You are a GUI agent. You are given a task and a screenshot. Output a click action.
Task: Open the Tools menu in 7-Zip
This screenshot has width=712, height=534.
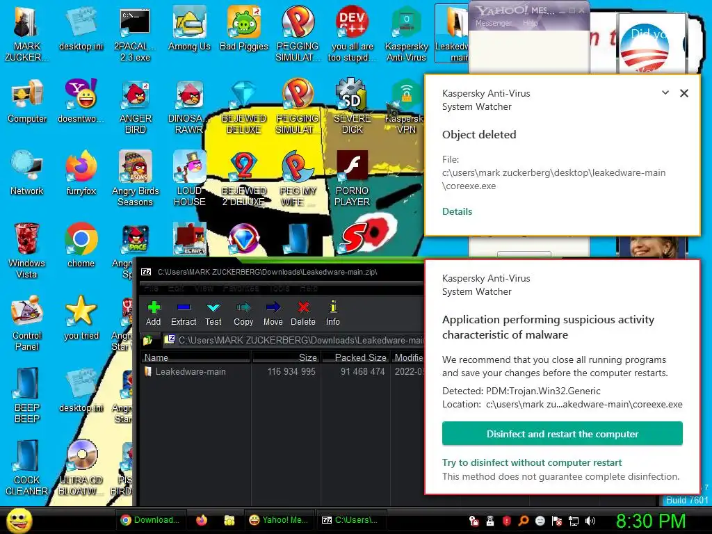coord(279,288)
